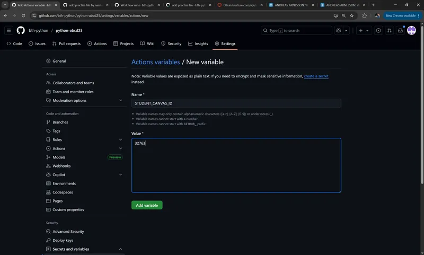
Task: Open the Insights repository tab
Action: click(198, 43)
